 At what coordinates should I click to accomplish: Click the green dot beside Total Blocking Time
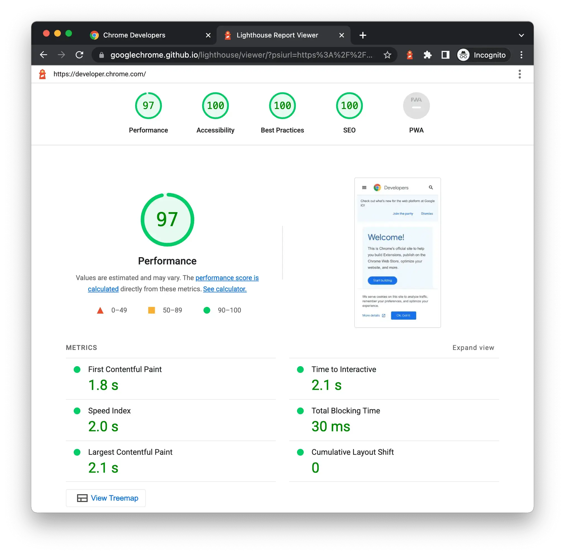click(x=300, y=411)
